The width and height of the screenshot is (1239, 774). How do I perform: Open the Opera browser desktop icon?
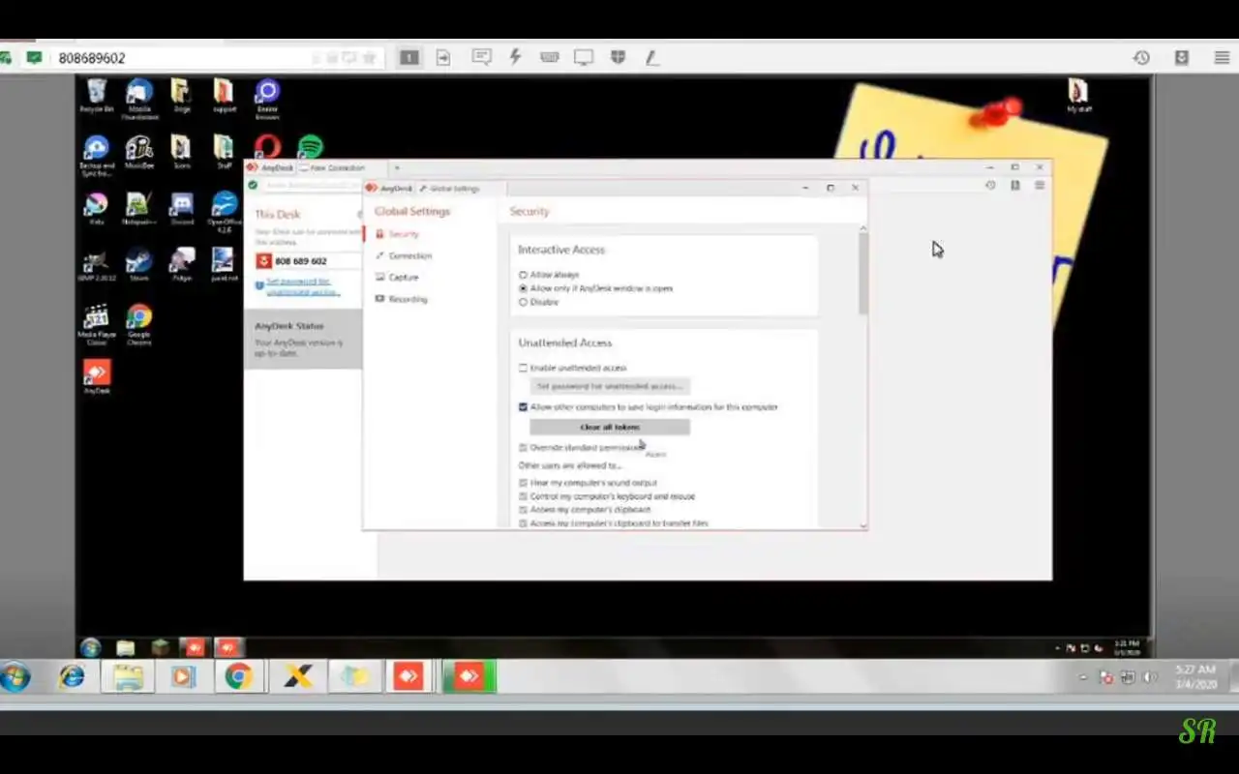[267, 146]
